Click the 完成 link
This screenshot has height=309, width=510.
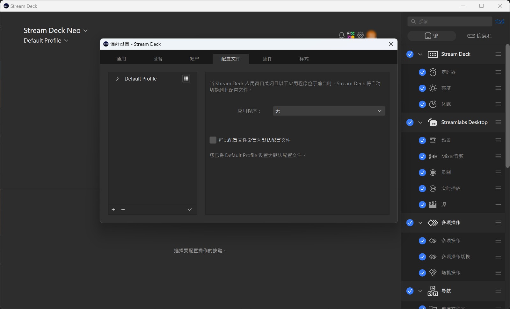point(500,21)
